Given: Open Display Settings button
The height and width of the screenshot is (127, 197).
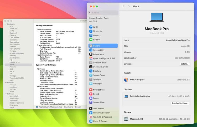Looking at the screenshot, I should point(180,103).
